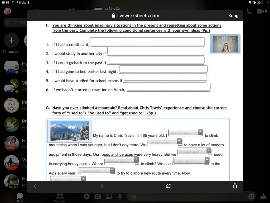Open dropdown after 'Where' before 'to climb?'
The width and height of the screenshot is (270, 203).
point(122,160)
